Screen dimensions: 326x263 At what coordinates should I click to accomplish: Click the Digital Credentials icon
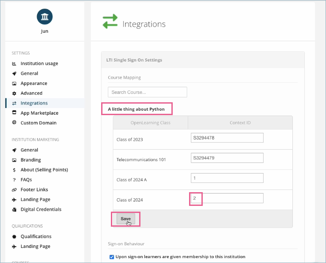14,209
